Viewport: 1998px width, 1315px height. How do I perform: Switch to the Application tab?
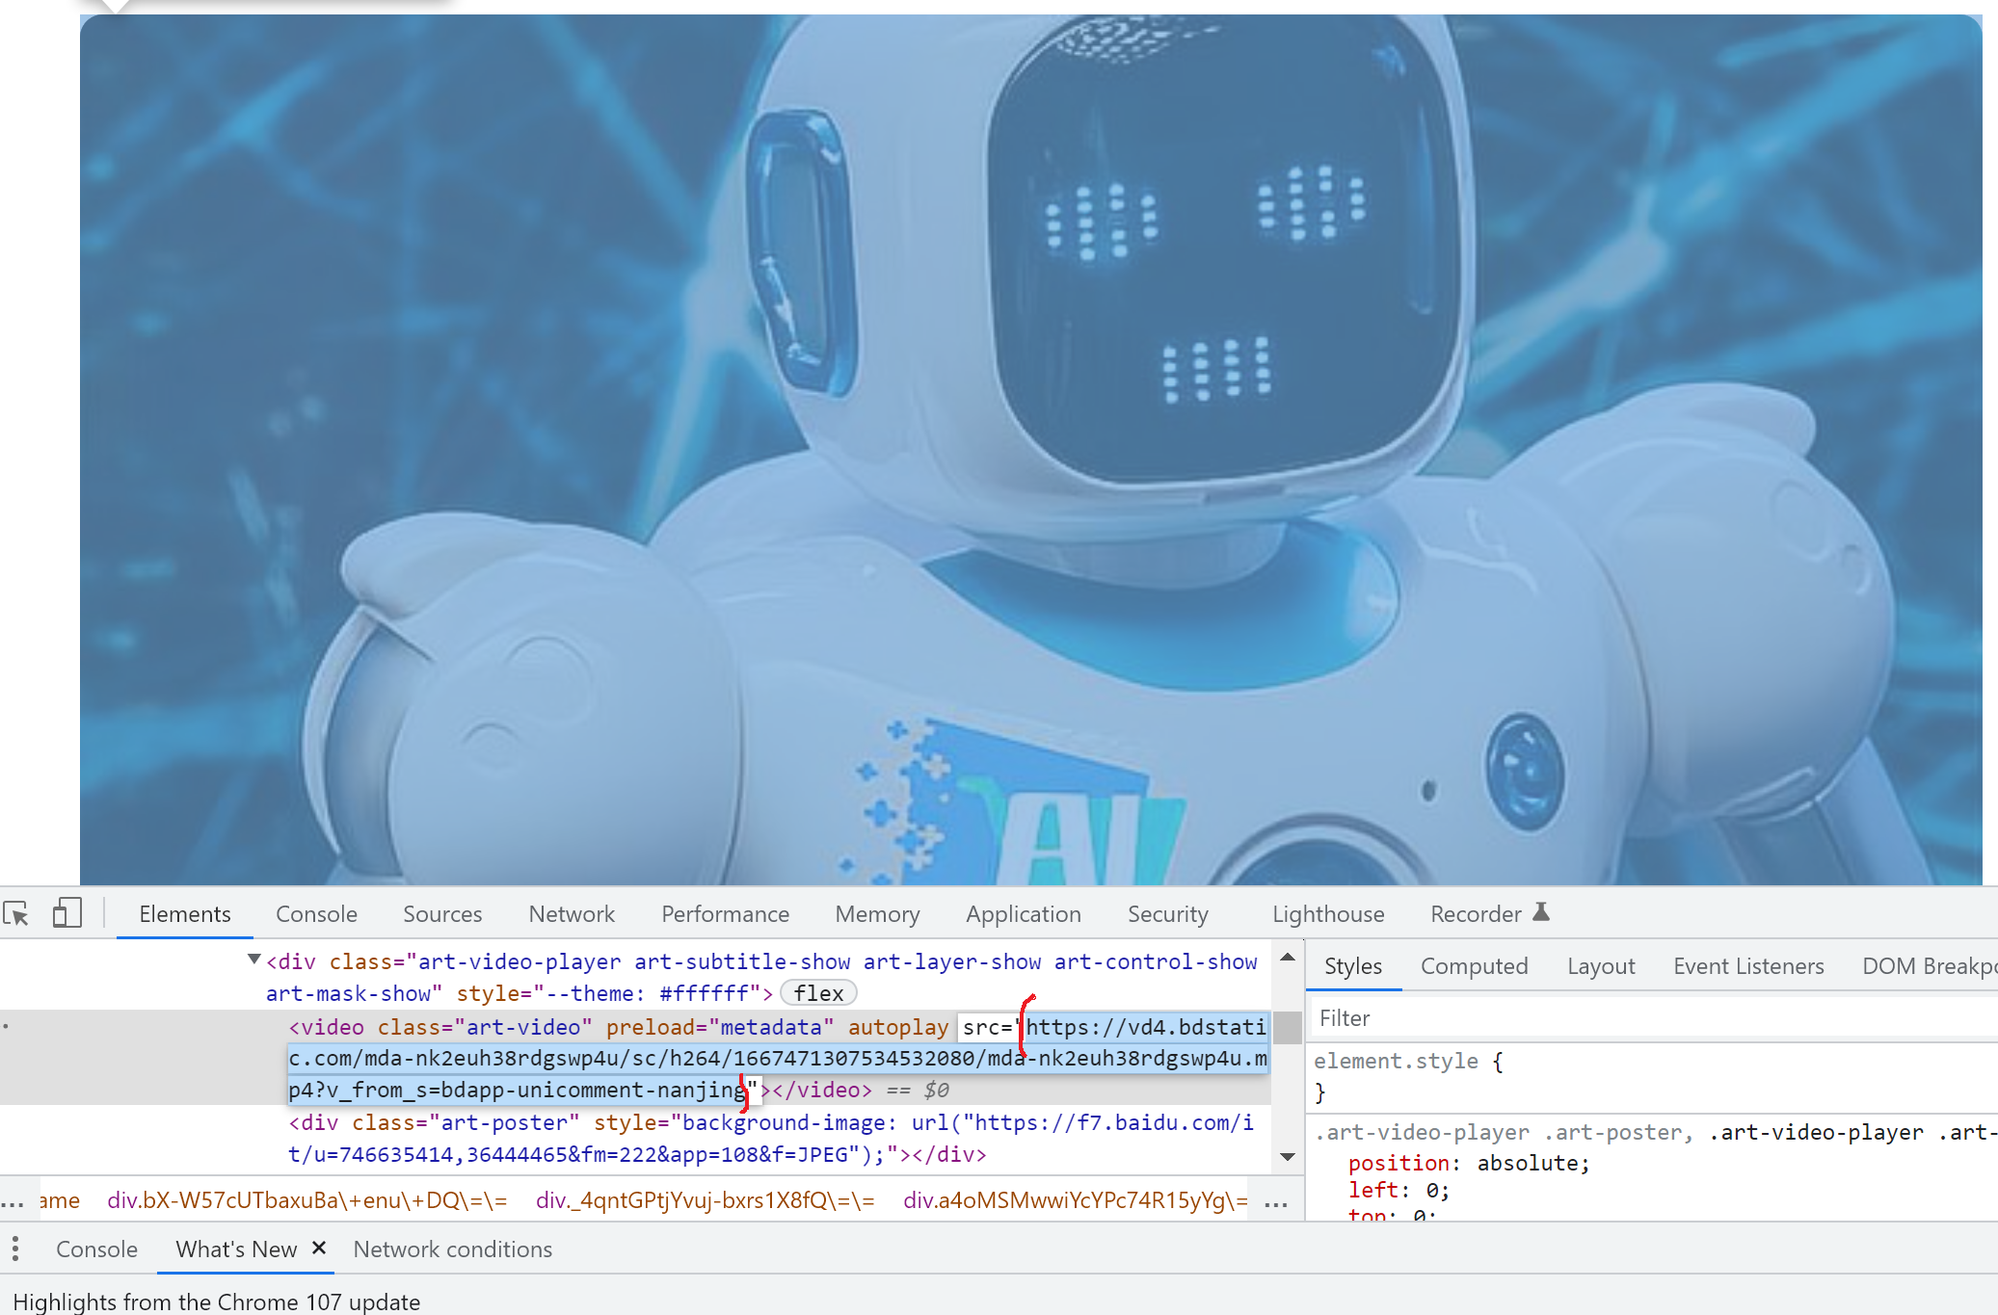coord(1024,914)
